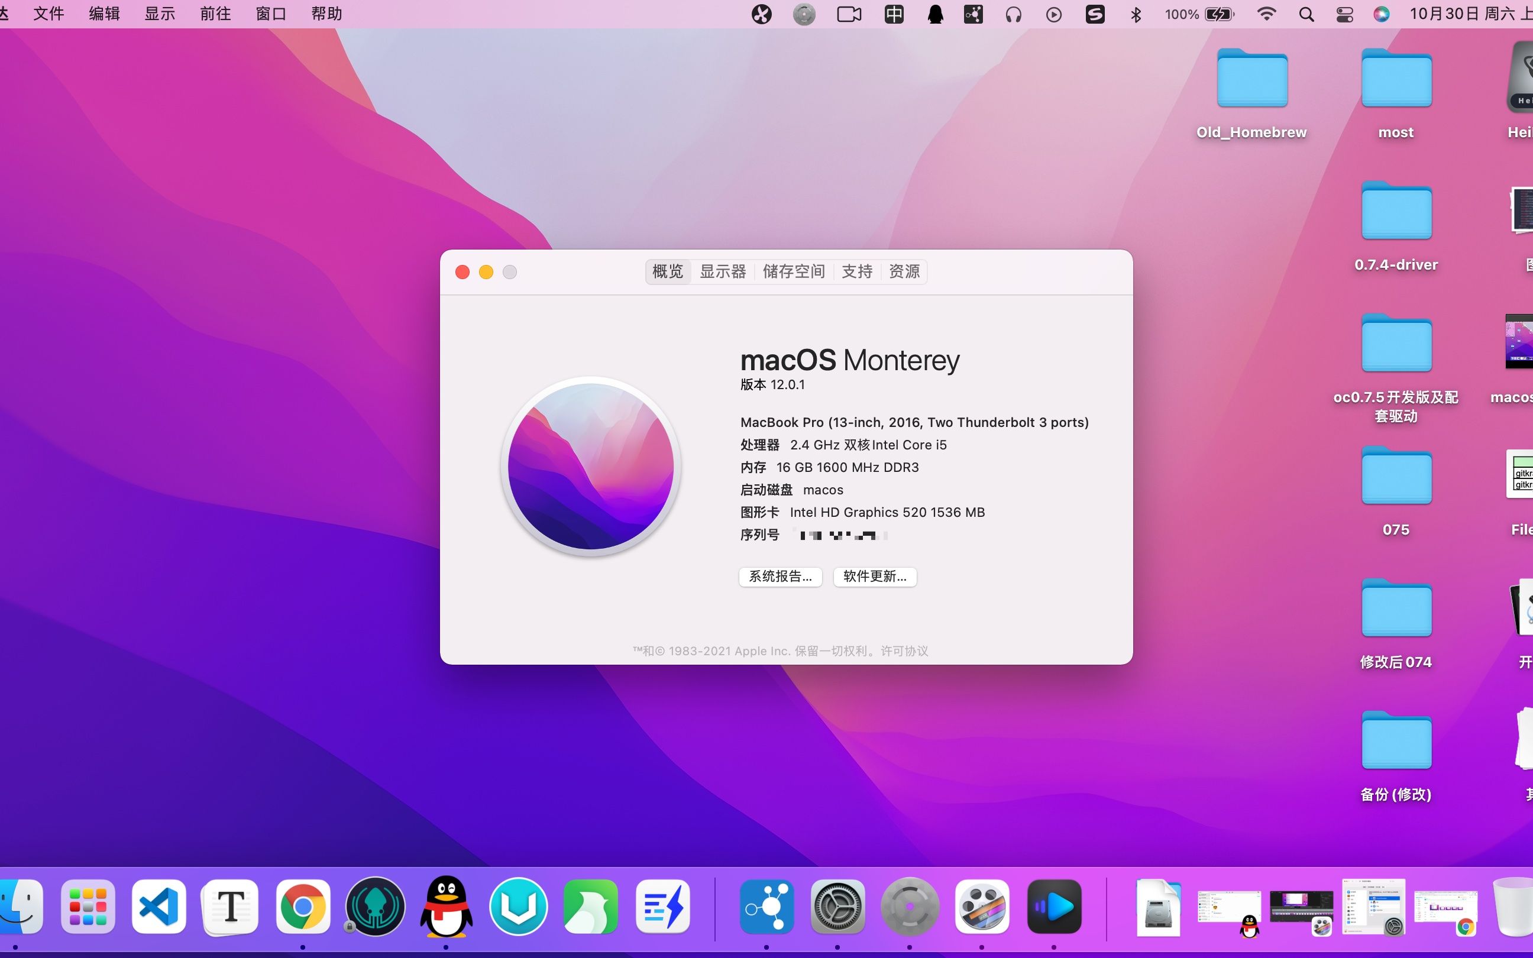Launch Visual Studio Code from the Dock
The height and width of the screenshot is (958, 1533).
[x=158, y=906]
